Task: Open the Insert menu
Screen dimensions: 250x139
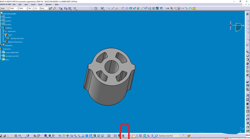Action: coord(33,4)
